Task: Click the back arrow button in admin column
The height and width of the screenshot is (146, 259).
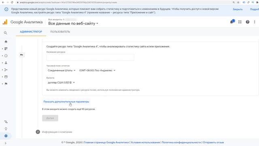Action: pos(21,55)
